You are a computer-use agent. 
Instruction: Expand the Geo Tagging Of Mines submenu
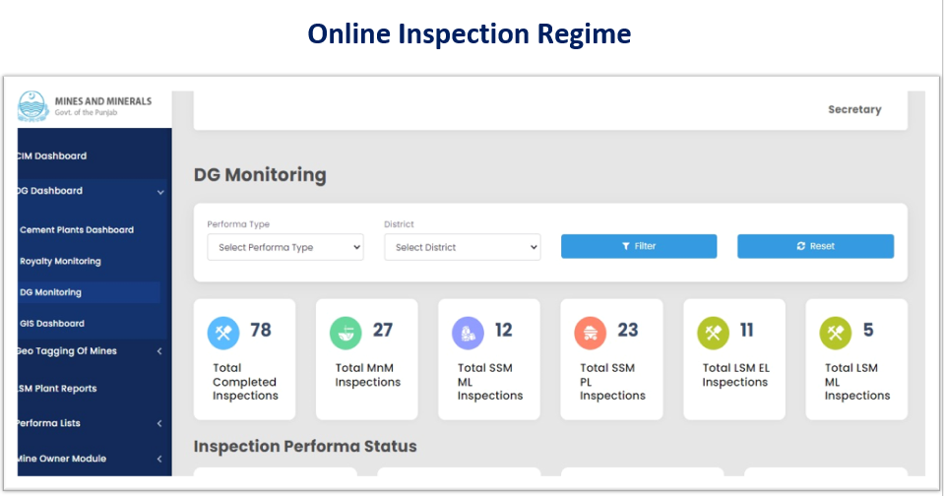click(159, 351)
